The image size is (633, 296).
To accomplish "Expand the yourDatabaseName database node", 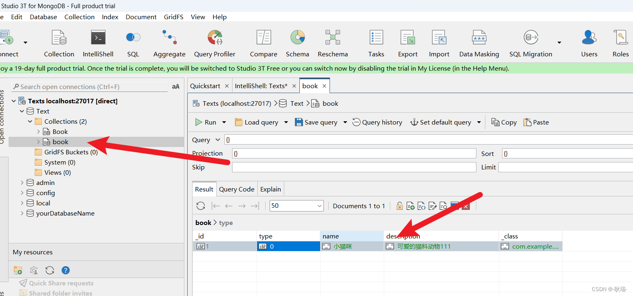I will coord(22,213).
